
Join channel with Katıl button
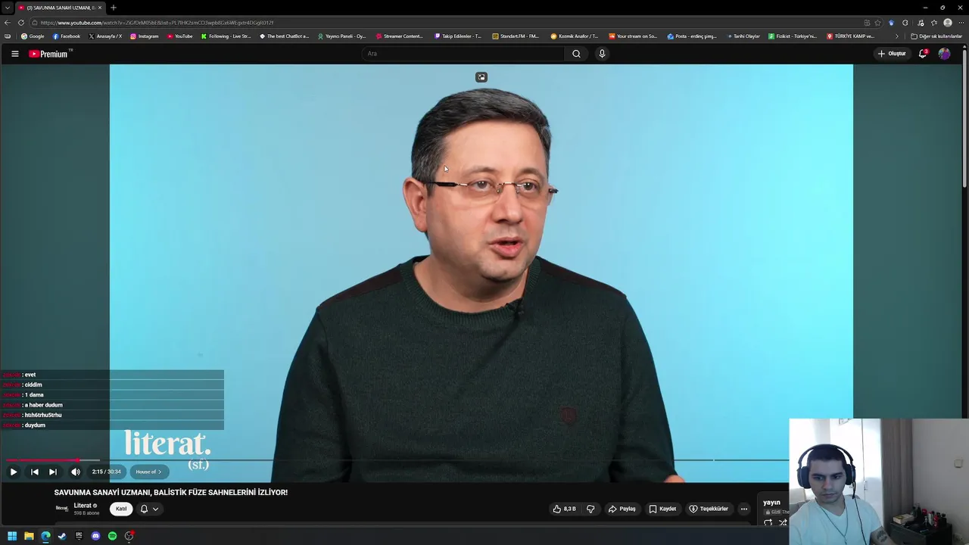coord(121,509)
